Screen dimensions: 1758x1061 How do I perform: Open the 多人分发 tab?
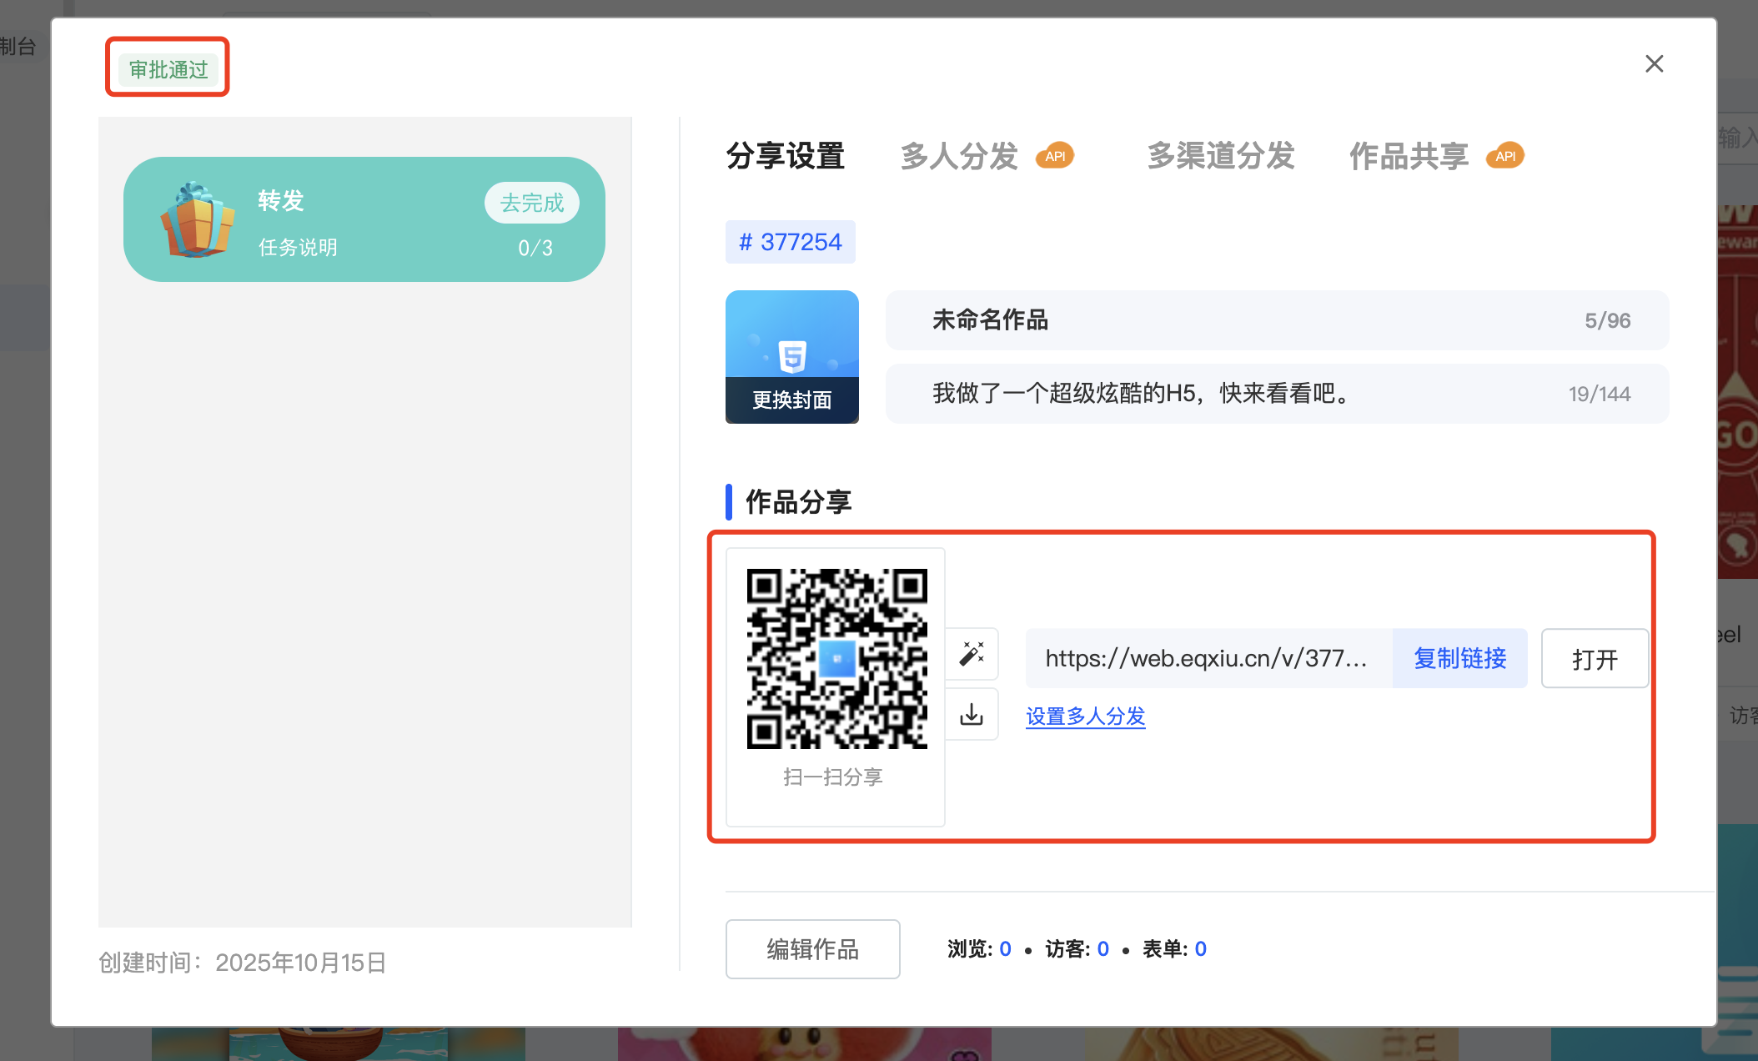(959, 156)
